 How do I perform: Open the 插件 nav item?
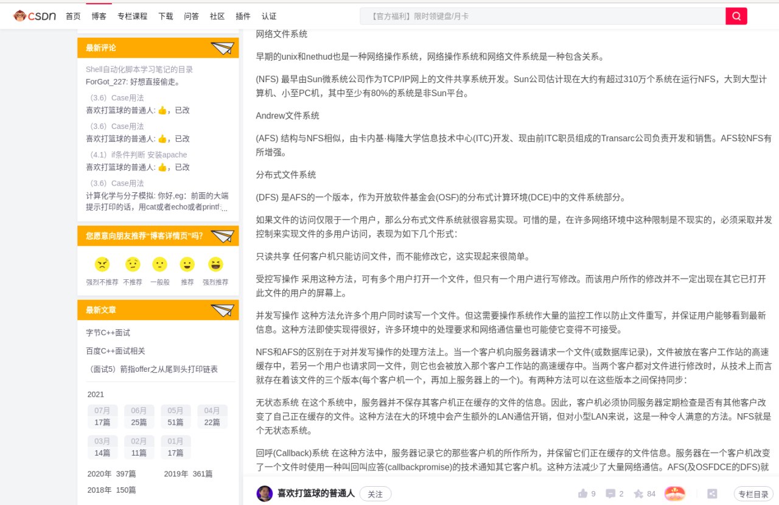(243, 16)
